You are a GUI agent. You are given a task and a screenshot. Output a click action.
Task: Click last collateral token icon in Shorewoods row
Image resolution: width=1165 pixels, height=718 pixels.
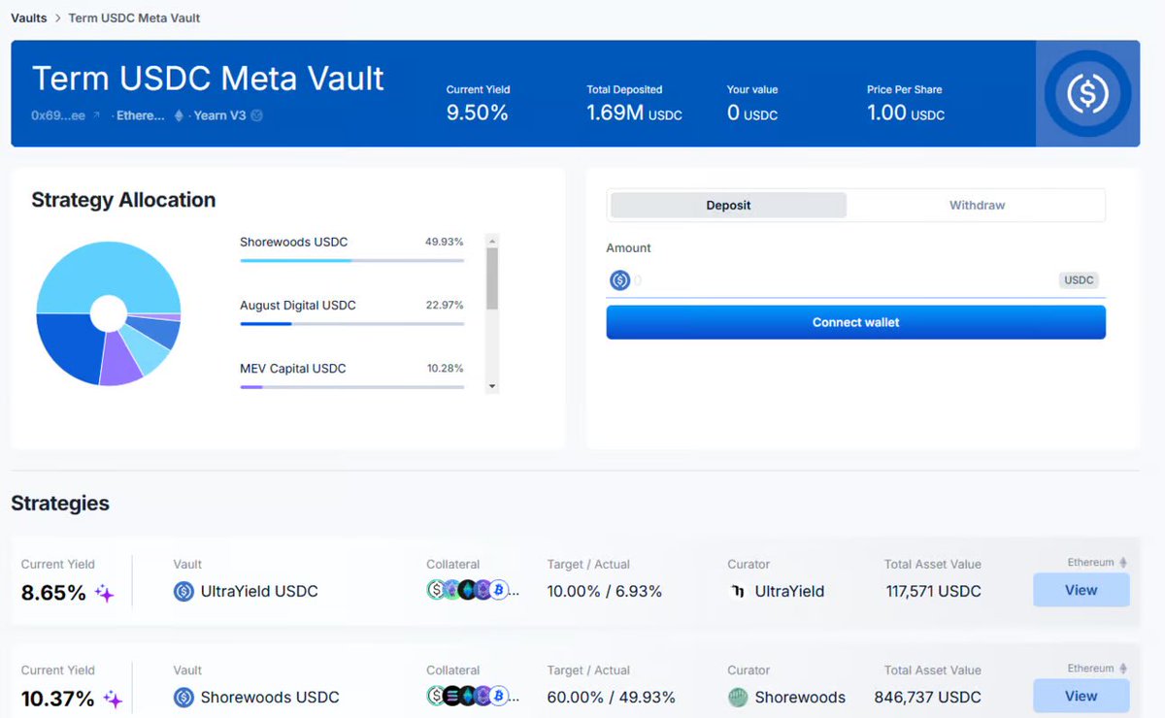(x=498, y=696)
